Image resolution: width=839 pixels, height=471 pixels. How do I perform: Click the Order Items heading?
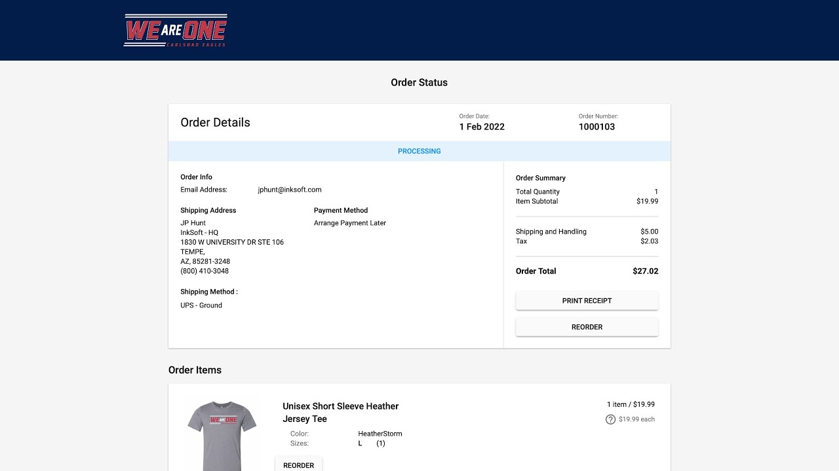click(195, 370)
